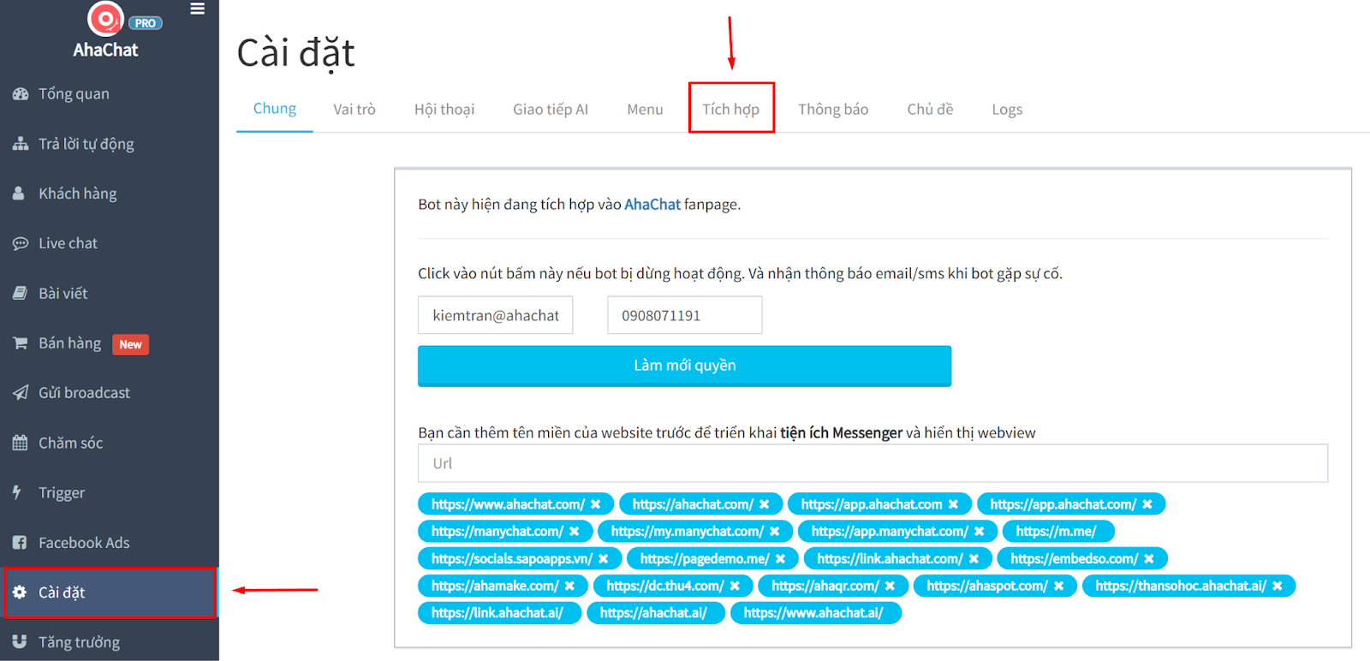Click the phone number field 0908071191
This screenshot has width=1370, height=661.
click(684, 315)
